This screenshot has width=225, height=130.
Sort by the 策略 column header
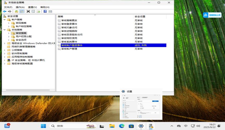95,17
